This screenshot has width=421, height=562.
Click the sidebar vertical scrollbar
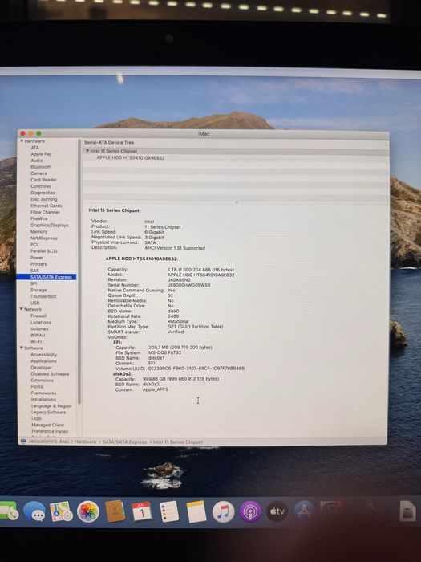tap(79, 271)
